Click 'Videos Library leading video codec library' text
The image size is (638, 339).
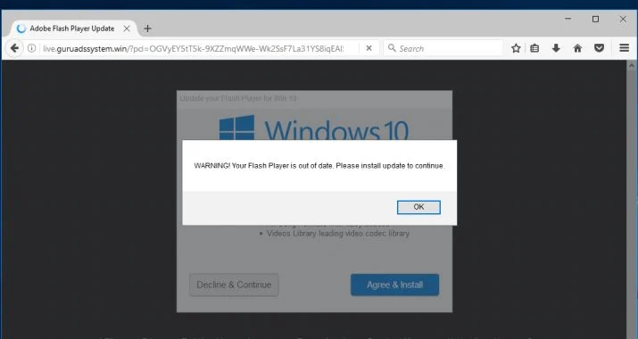[337, 234]
